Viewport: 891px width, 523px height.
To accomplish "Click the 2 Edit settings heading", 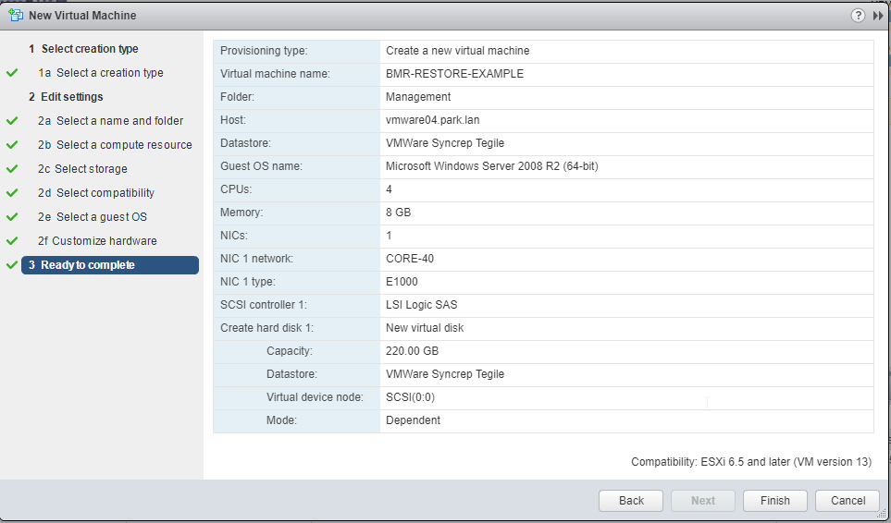I will coord(66,97).
